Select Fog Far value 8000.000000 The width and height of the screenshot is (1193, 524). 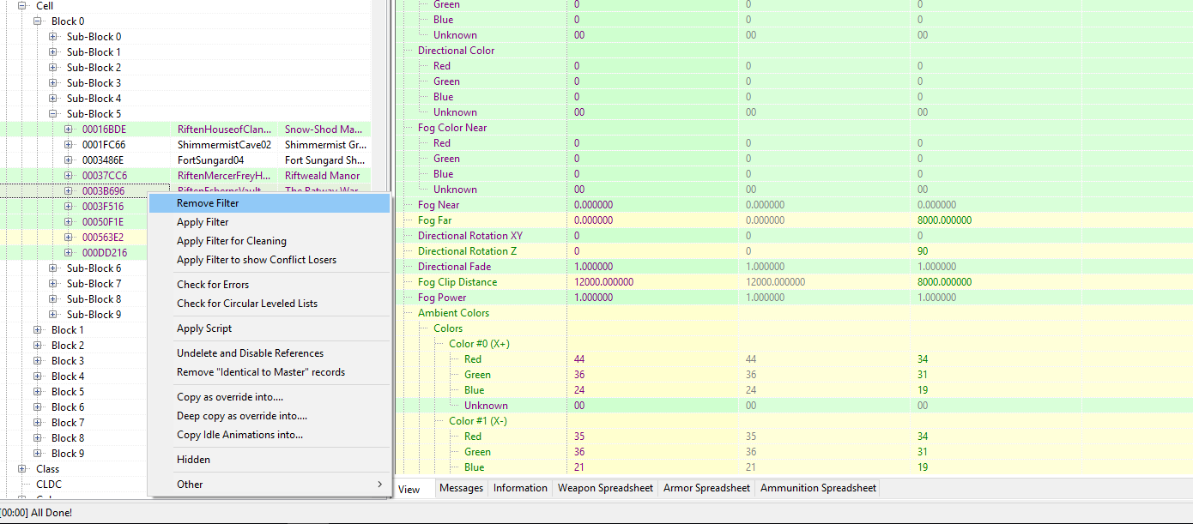pos(945,220)
